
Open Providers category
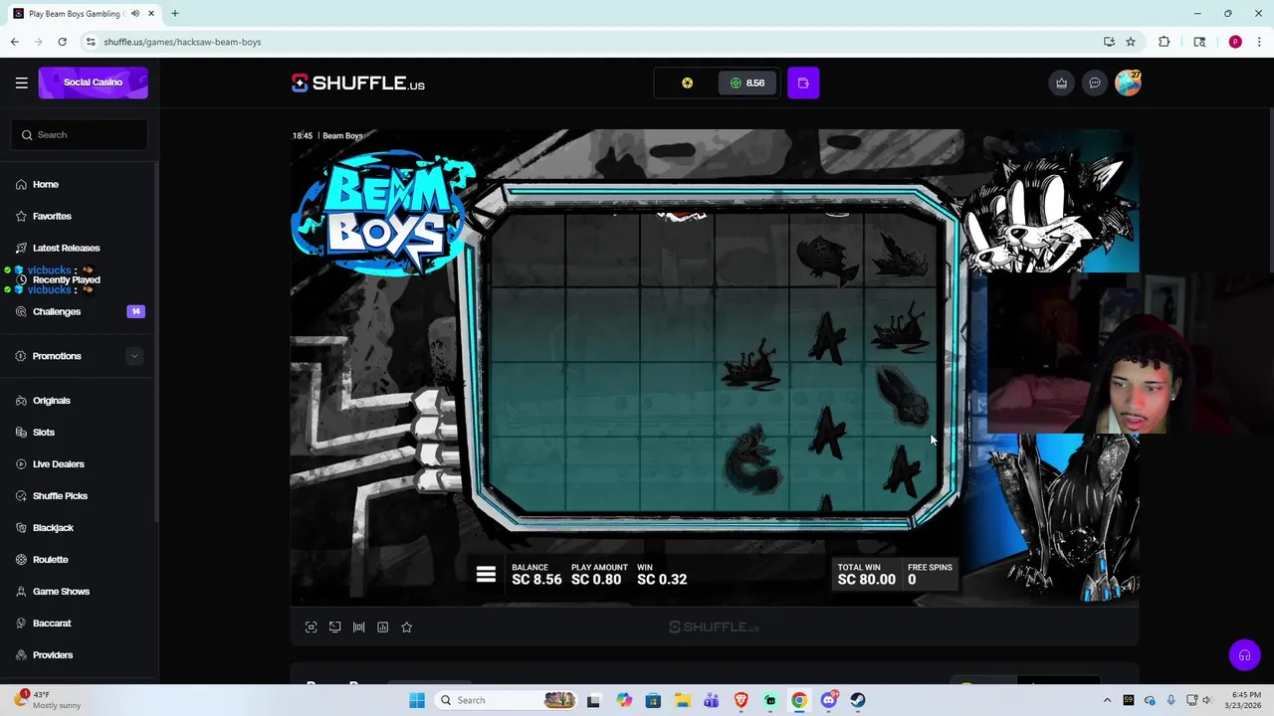pyautogui.click(x=53, y=654)
